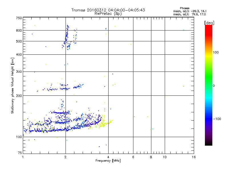Click the '[deg]' colorbar unit label

(209, 23)
